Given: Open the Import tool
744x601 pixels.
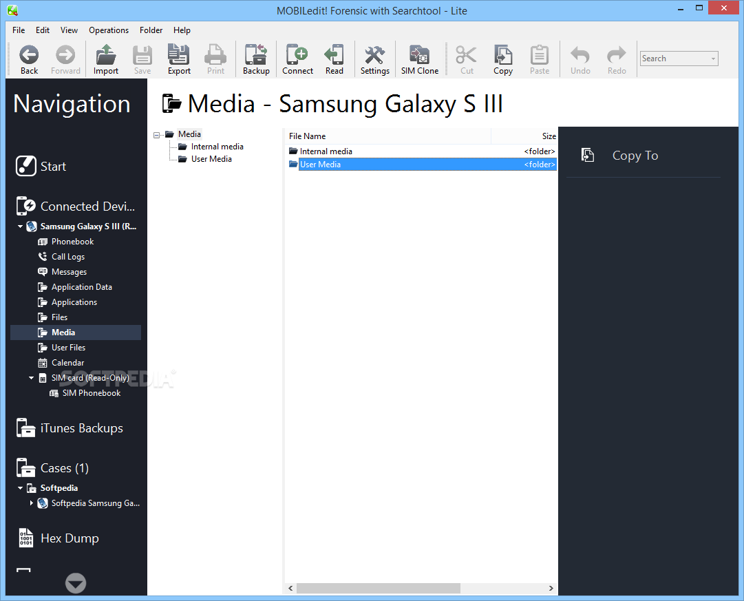Looking at the screenshot, I should pos(106,60).
